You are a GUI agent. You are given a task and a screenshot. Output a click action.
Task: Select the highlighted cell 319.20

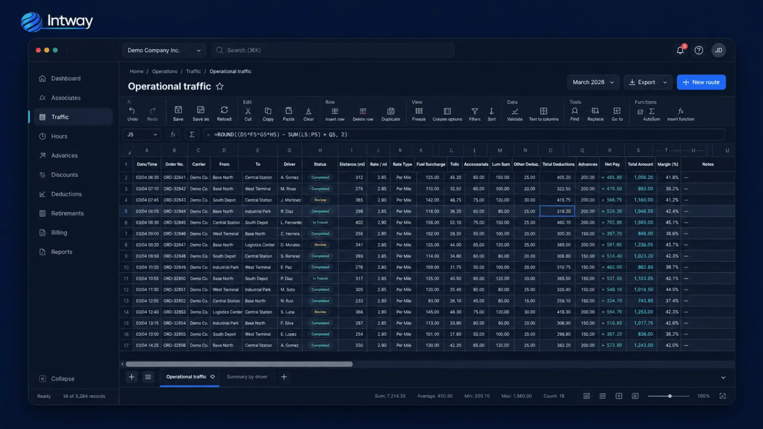pos(557,211)
